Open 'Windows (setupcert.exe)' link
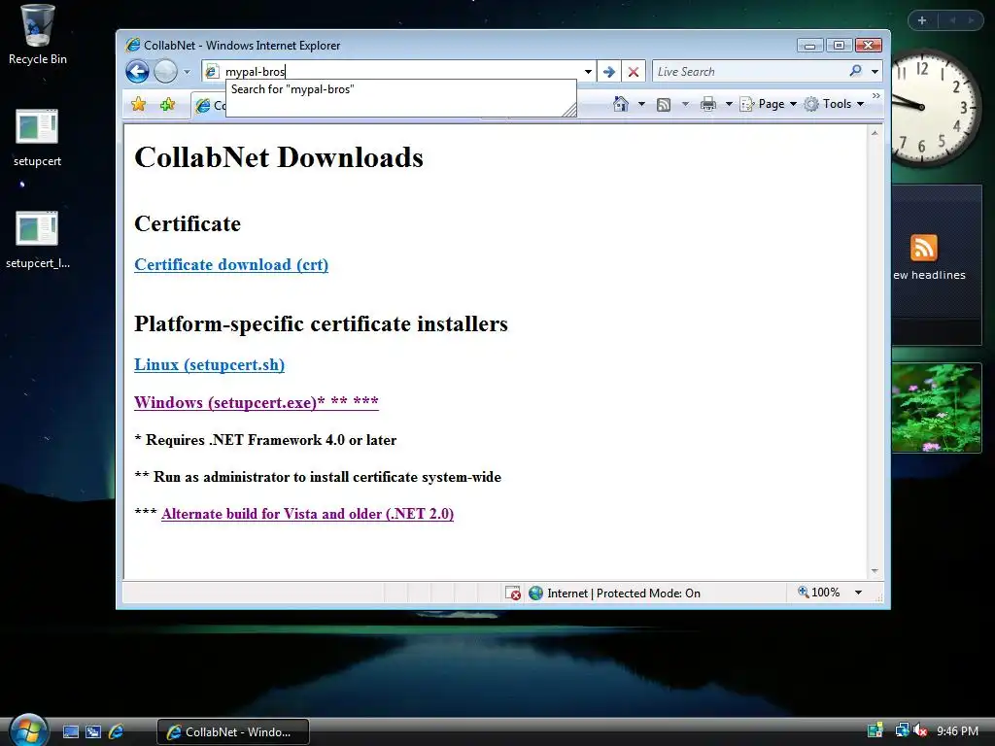 click(x=257, y=402)
